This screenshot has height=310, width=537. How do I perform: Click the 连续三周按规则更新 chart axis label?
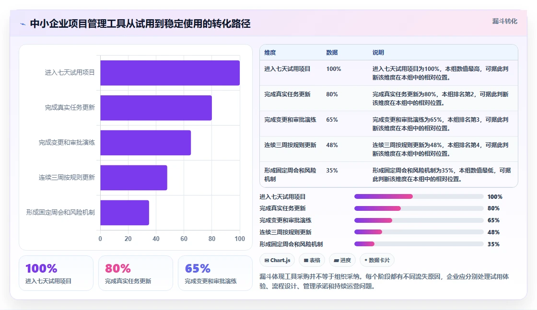click(x=67, y=178)
